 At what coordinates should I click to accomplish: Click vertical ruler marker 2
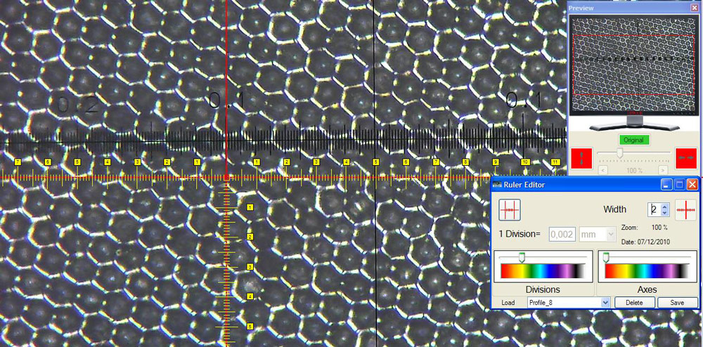250,237
